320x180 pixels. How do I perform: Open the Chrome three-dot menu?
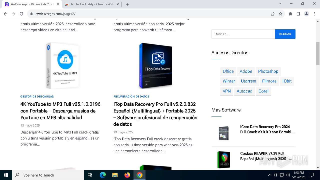point(314,14)
